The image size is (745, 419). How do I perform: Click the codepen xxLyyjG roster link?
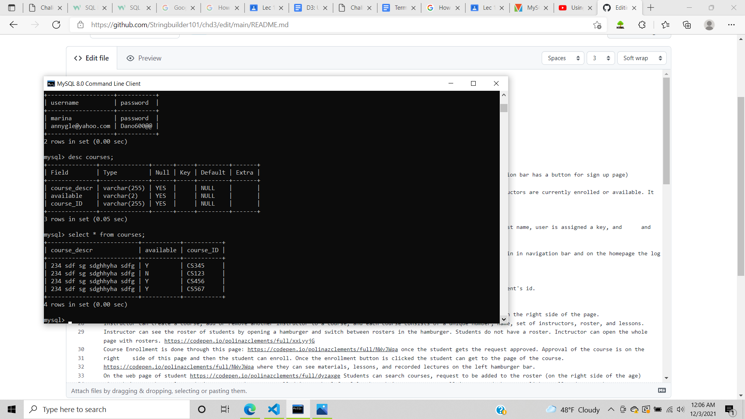[239, 341]
